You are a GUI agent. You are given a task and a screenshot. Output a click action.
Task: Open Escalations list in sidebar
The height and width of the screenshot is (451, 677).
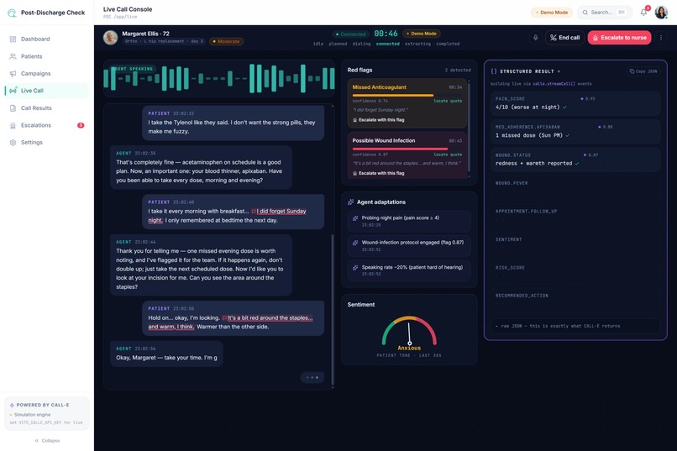47,125
